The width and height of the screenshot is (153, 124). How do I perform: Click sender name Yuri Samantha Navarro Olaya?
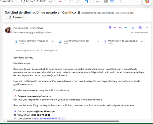pyautogui.click(x=28, y=28)
